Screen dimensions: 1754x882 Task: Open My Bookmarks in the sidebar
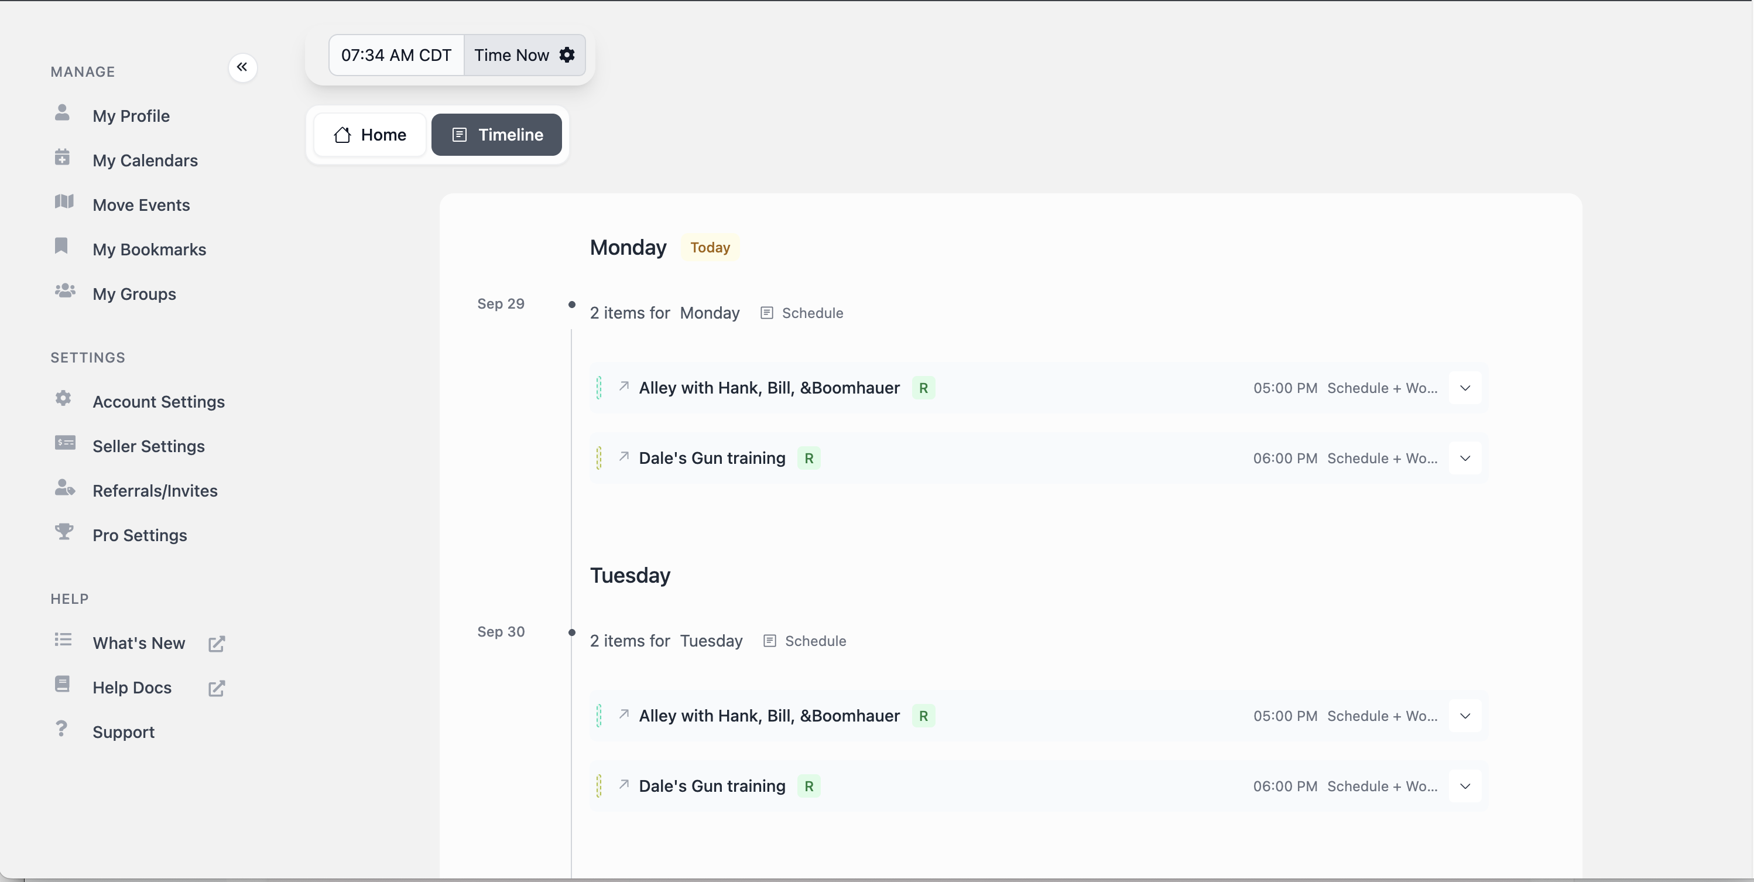coord(149,249)
